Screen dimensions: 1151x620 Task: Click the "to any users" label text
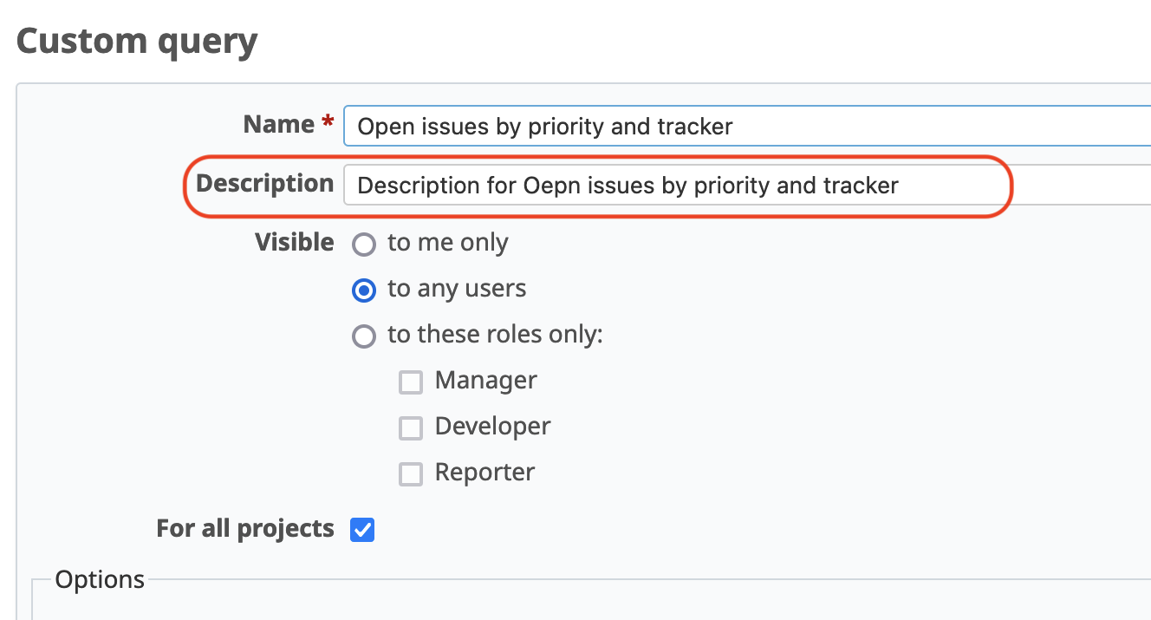457,289
